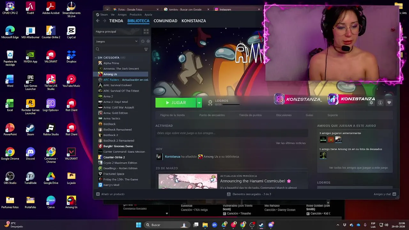
Task: Toggle the ready-to-play filter icon
Action: click(x=148, y=41)
